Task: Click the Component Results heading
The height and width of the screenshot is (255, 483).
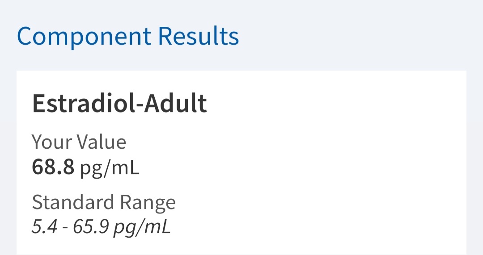Action: 128,37
